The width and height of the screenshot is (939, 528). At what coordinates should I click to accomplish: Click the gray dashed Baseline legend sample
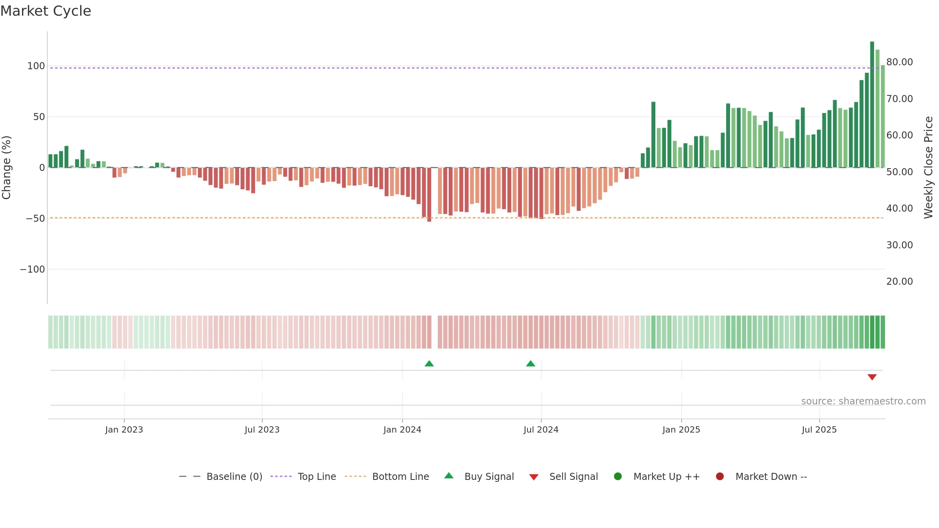pos(190,476)
